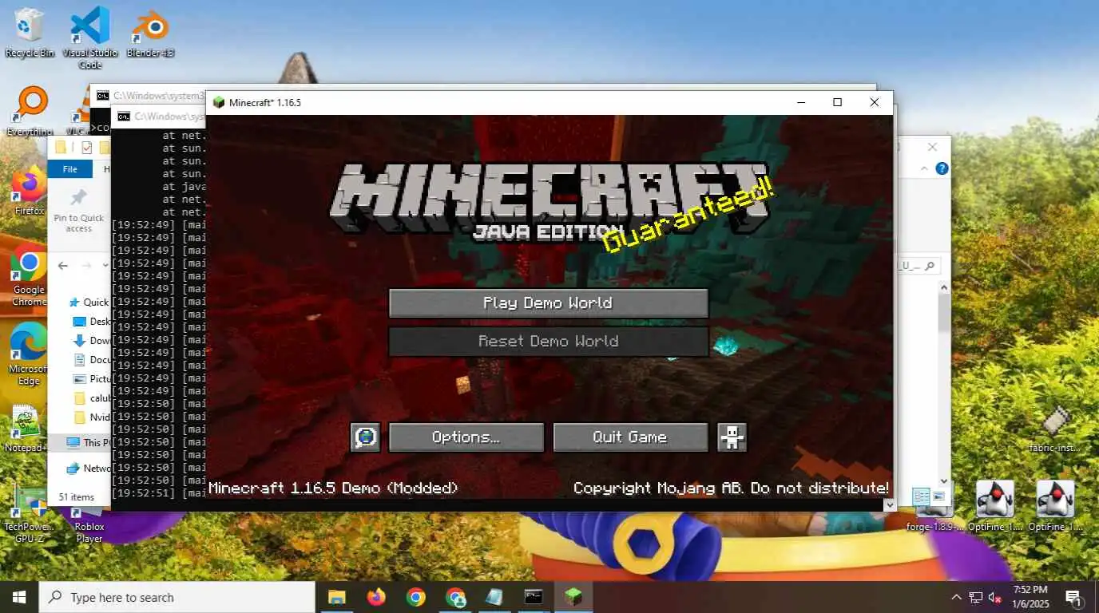The image size is (1099, 613).
Task: Click Properties checkmark icon in Explorer title bar
Action: click(86, 147)
